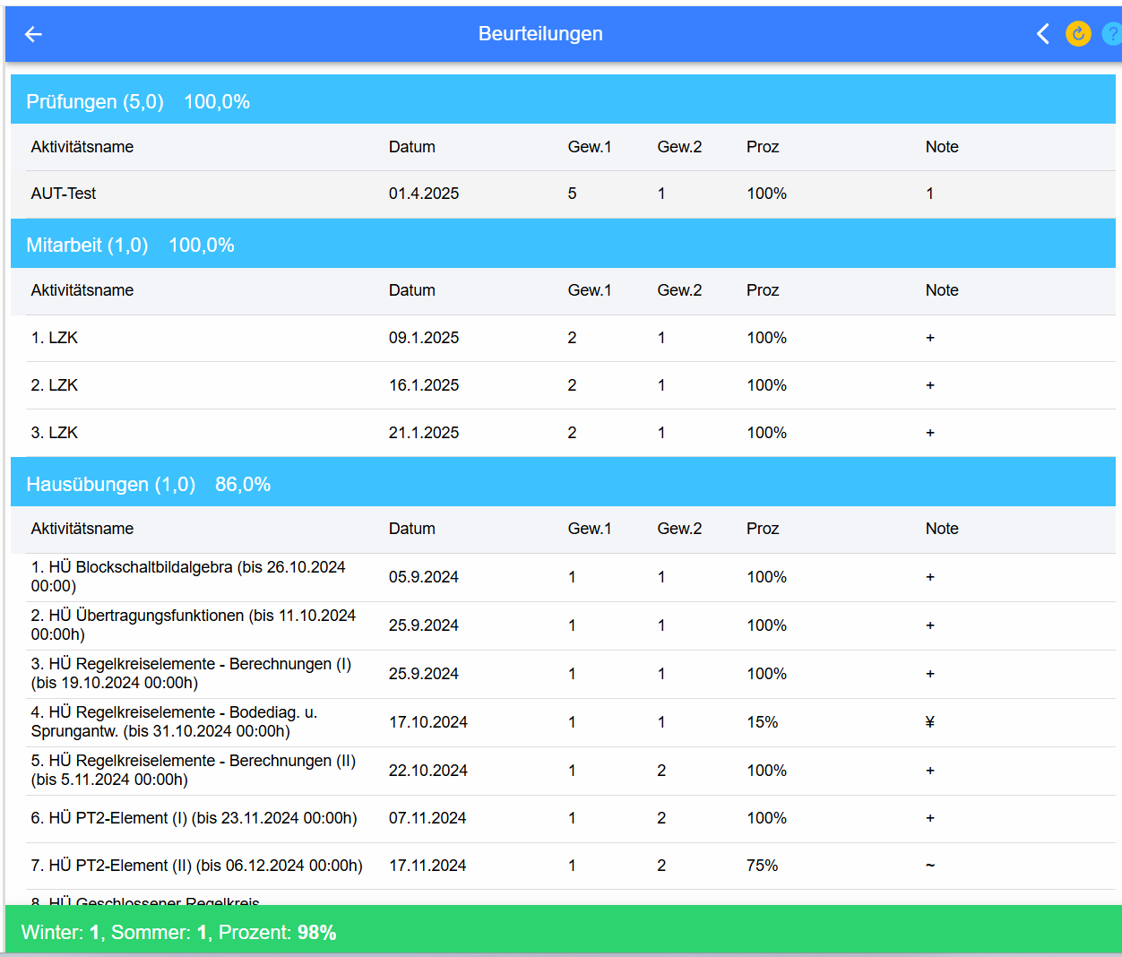Click the Note column header under Hausübungen
The width and height of the screenshot is (1122, 957).
point(941,529)
